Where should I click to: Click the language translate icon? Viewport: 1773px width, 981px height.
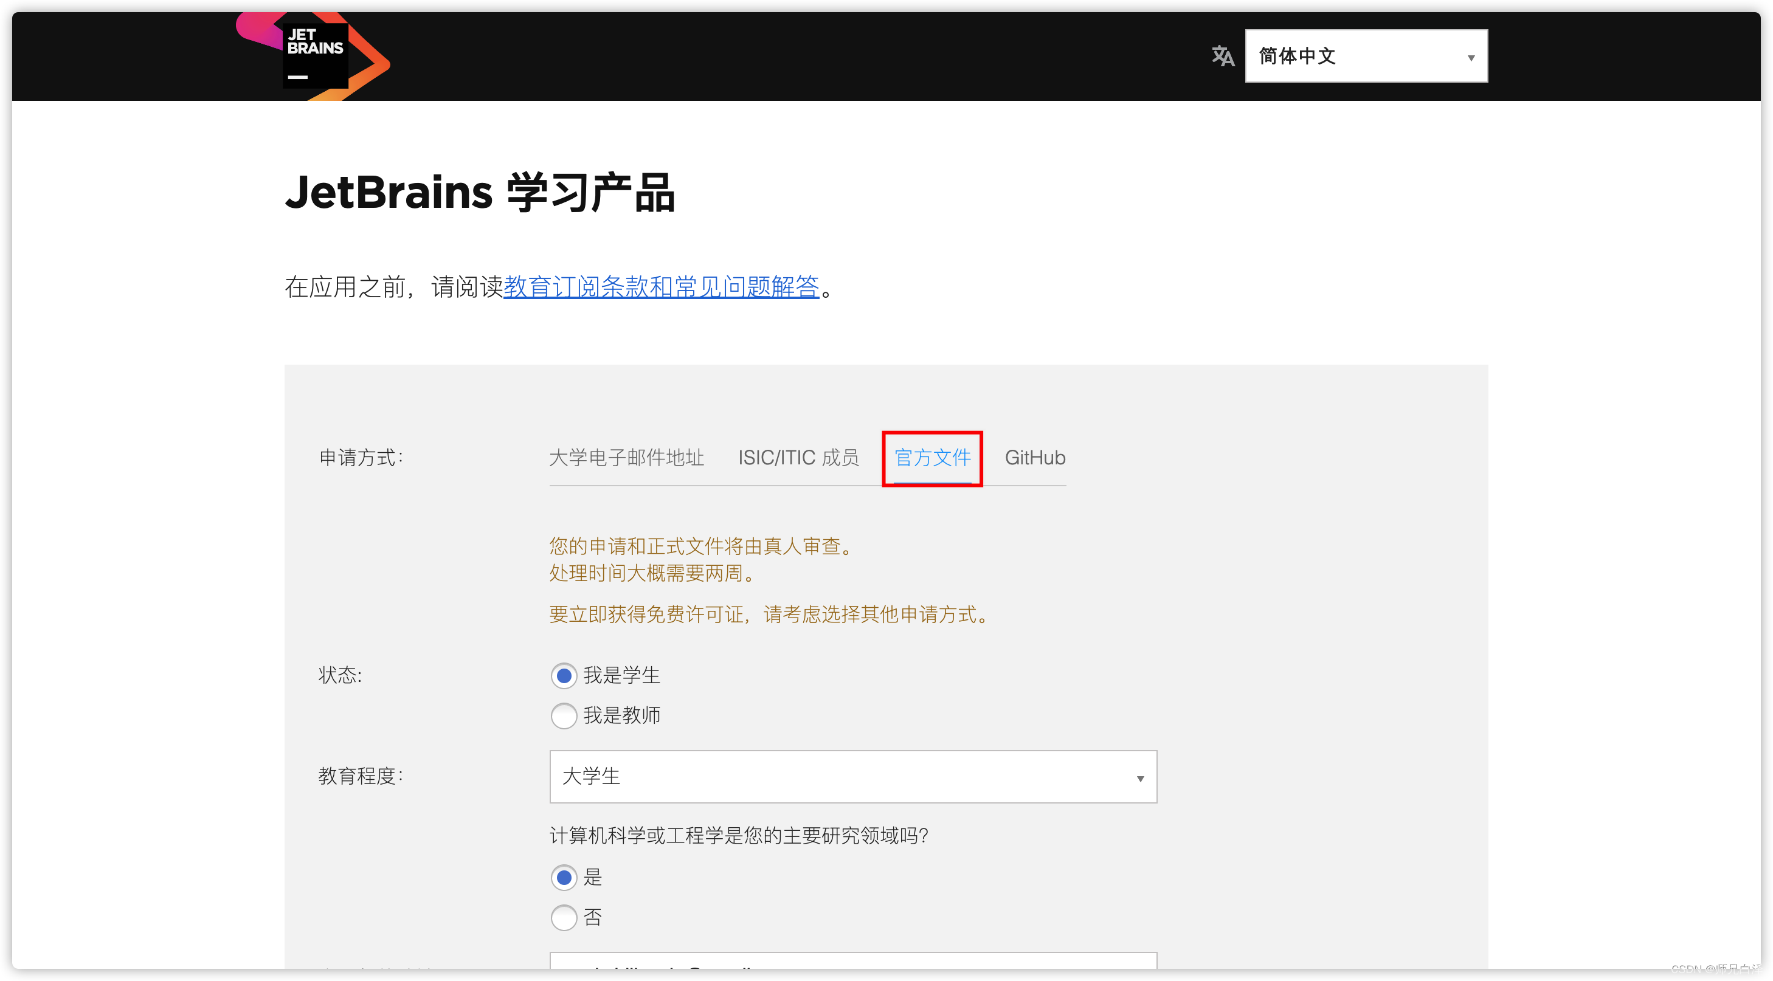[1222, 56]
